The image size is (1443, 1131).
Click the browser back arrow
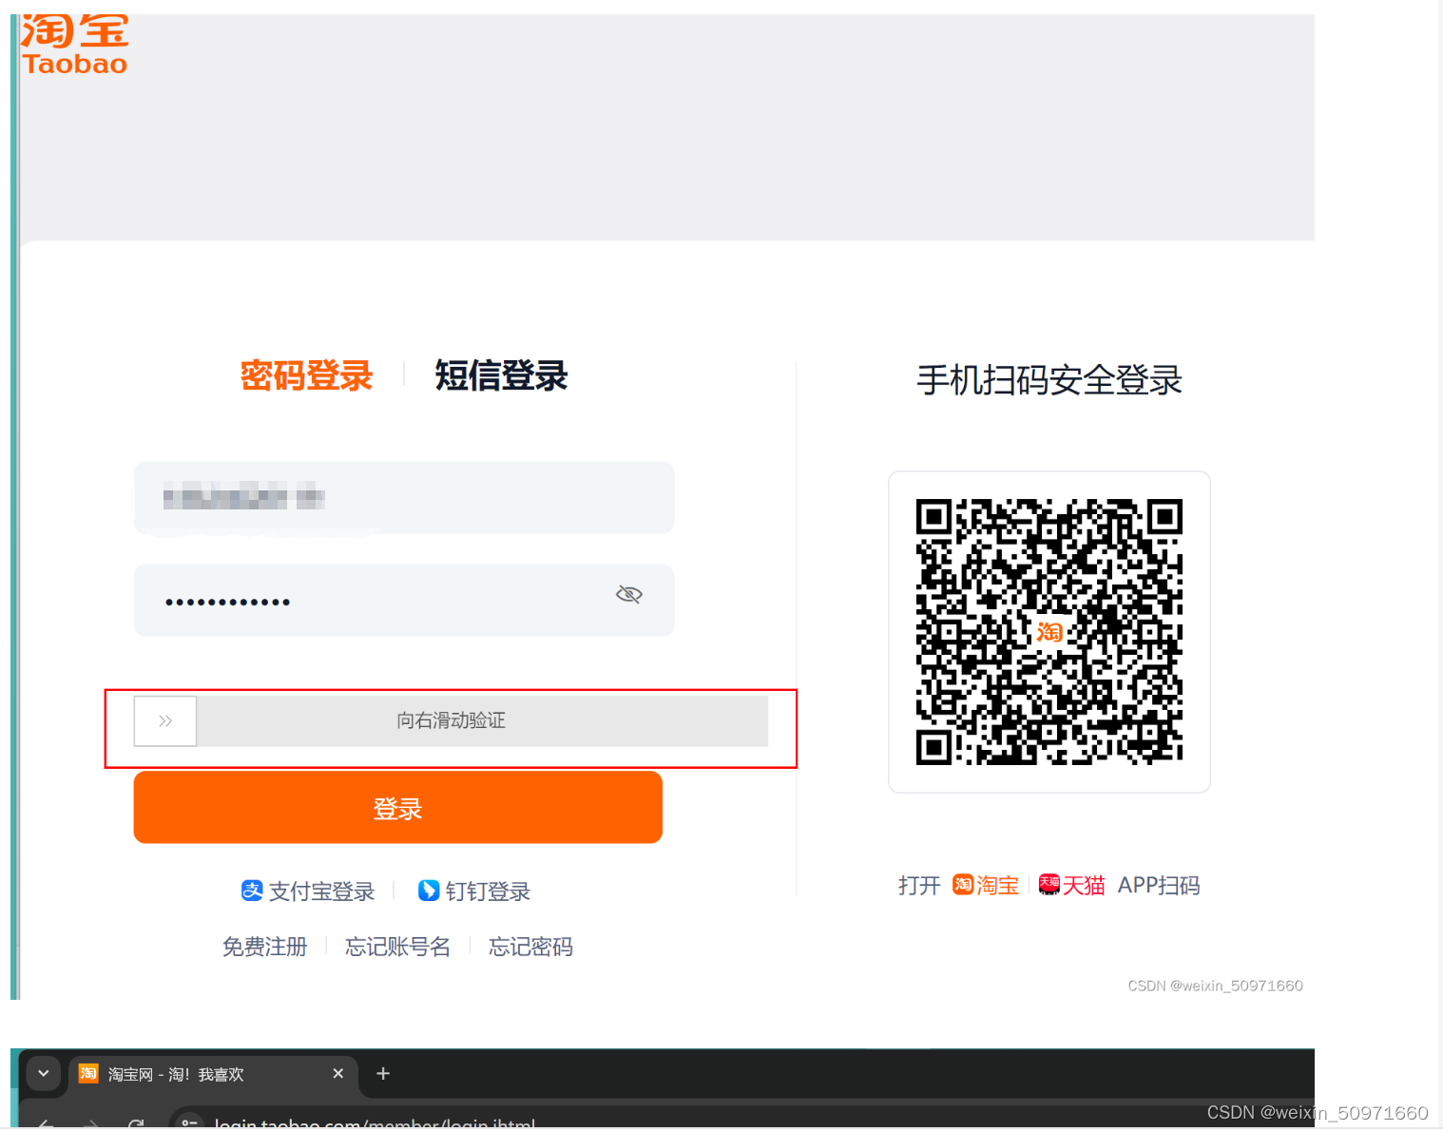coord(45,1123)
